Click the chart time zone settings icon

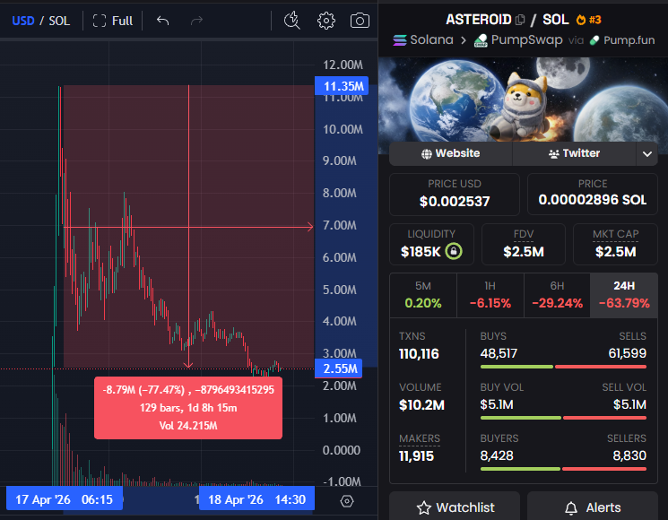(x=347, y=501)
